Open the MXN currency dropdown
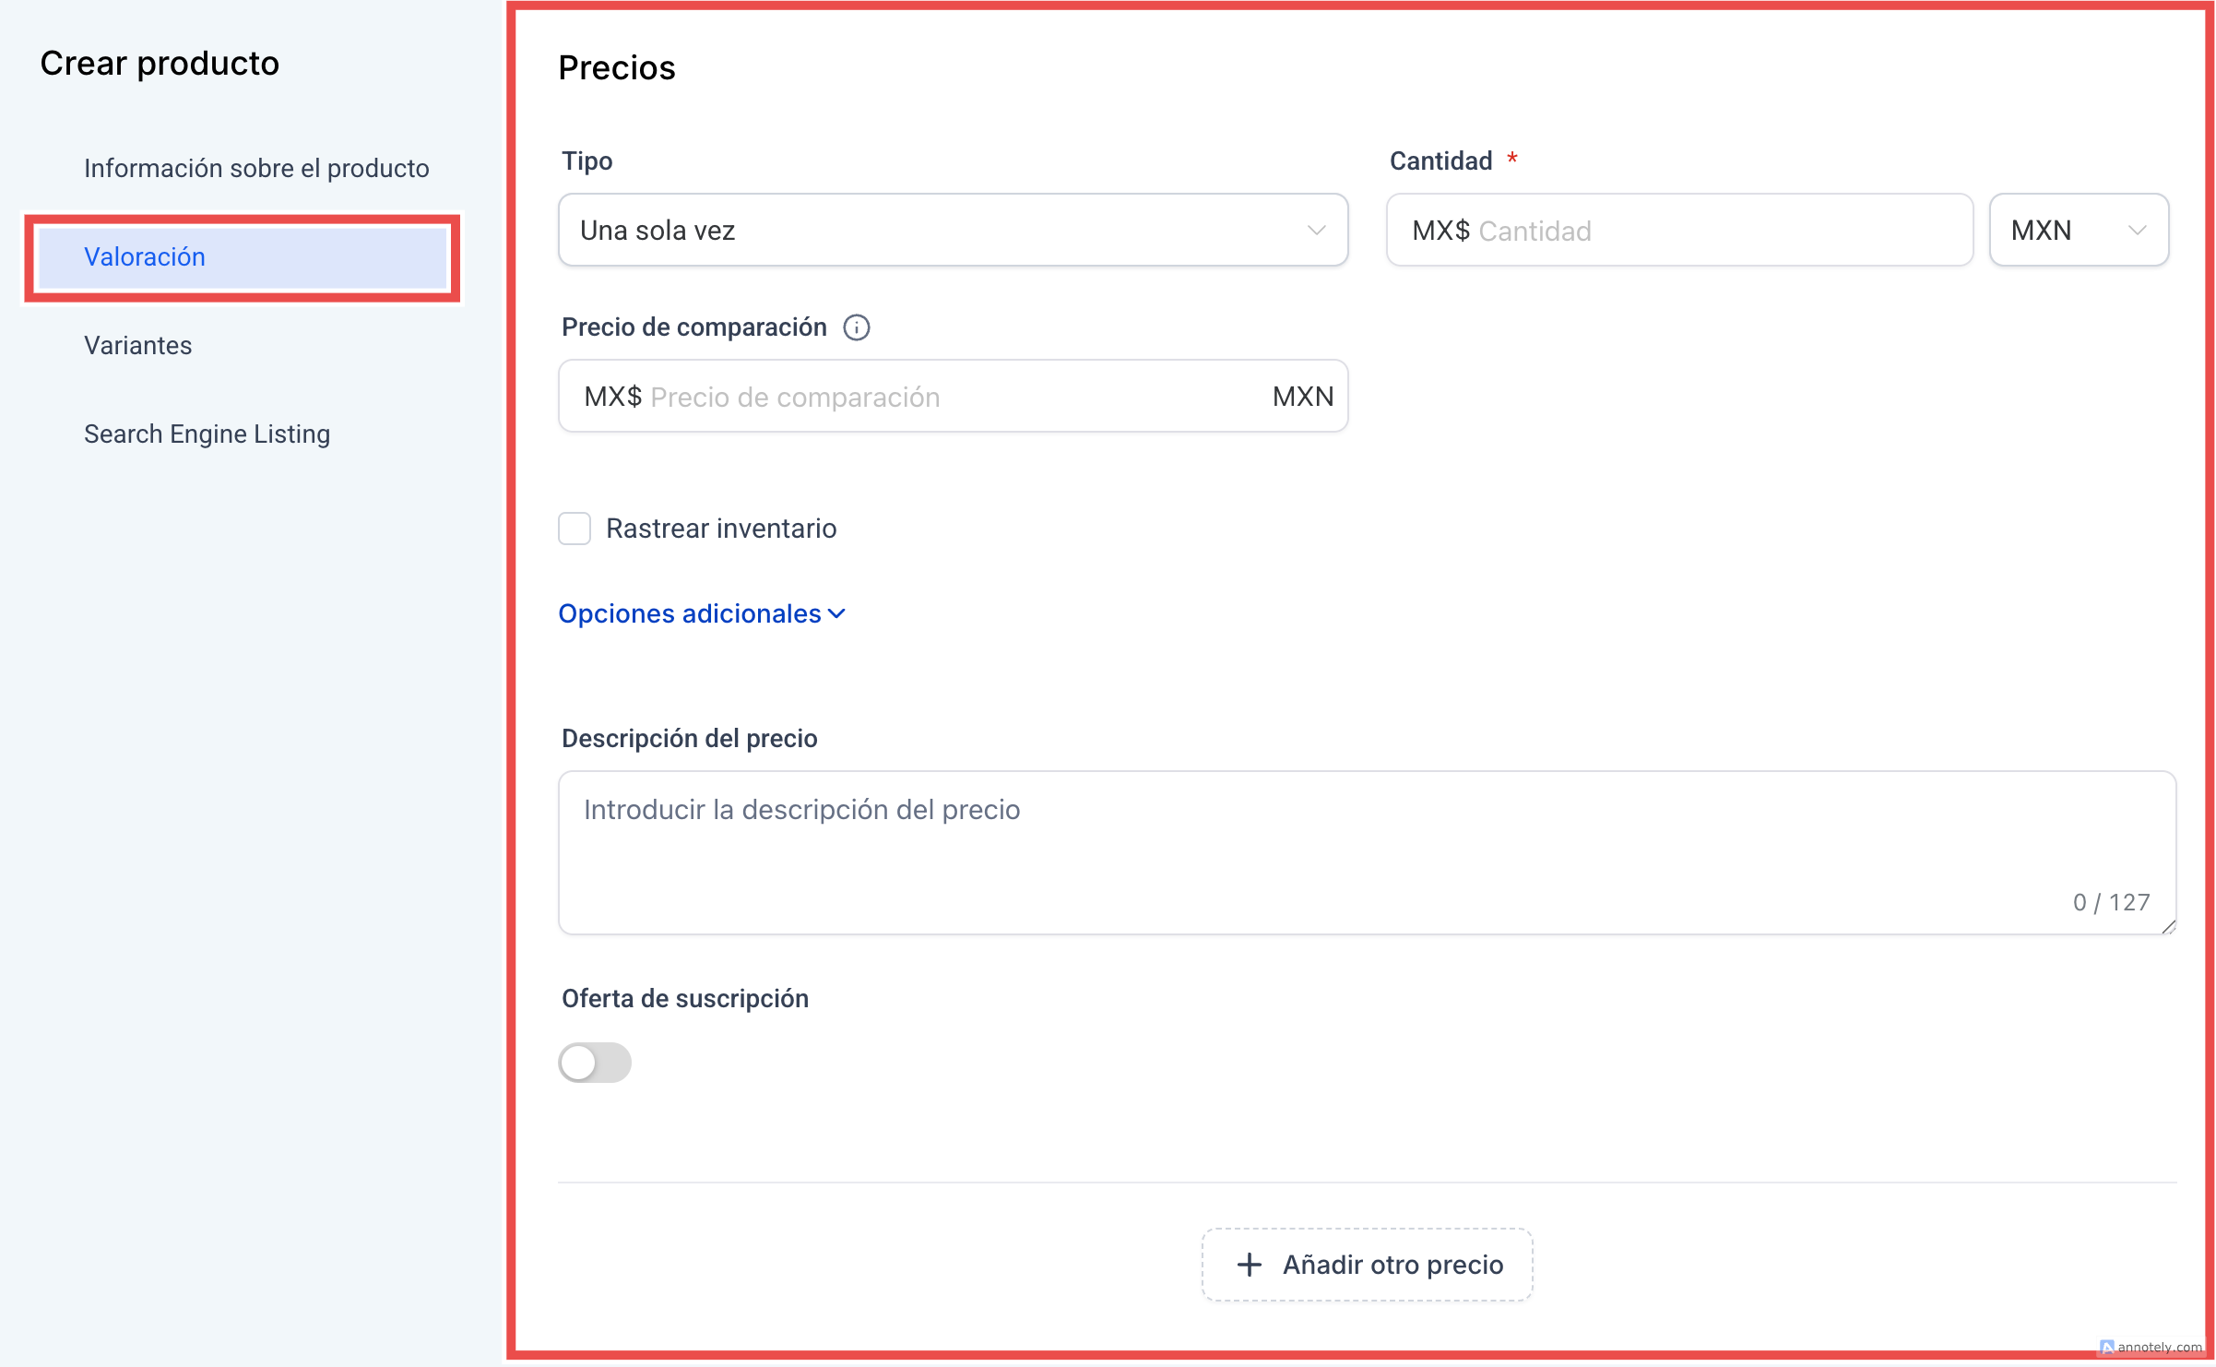This screenshot has height=1367, width=2216. tap(2078, 231)
